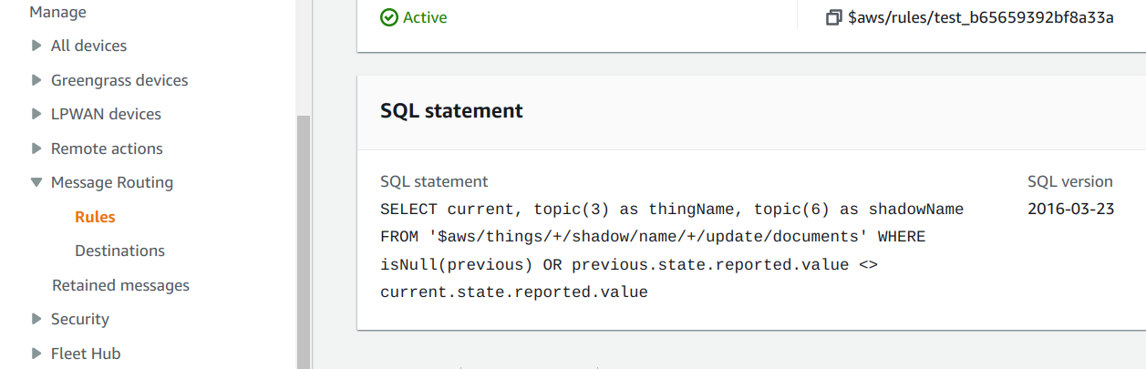
Task: Expand the Security section triangle
Action: 36,319
